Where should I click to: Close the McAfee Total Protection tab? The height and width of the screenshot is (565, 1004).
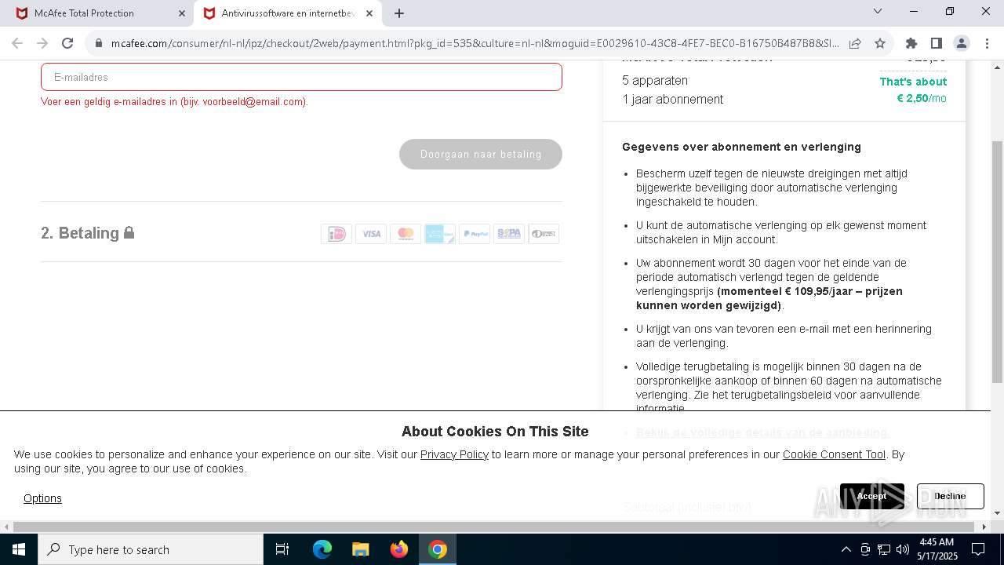pos(182,13)
